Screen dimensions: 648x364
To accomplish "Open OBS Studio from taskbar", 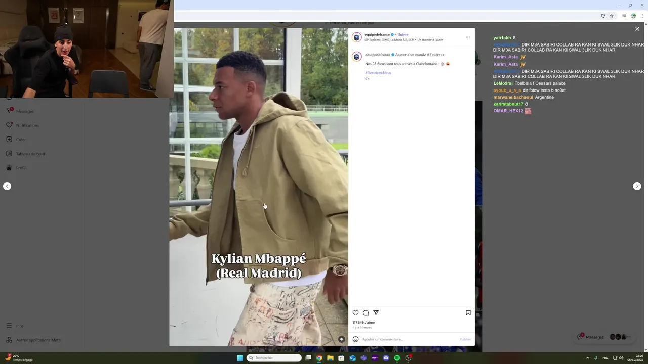I will 408,358.
